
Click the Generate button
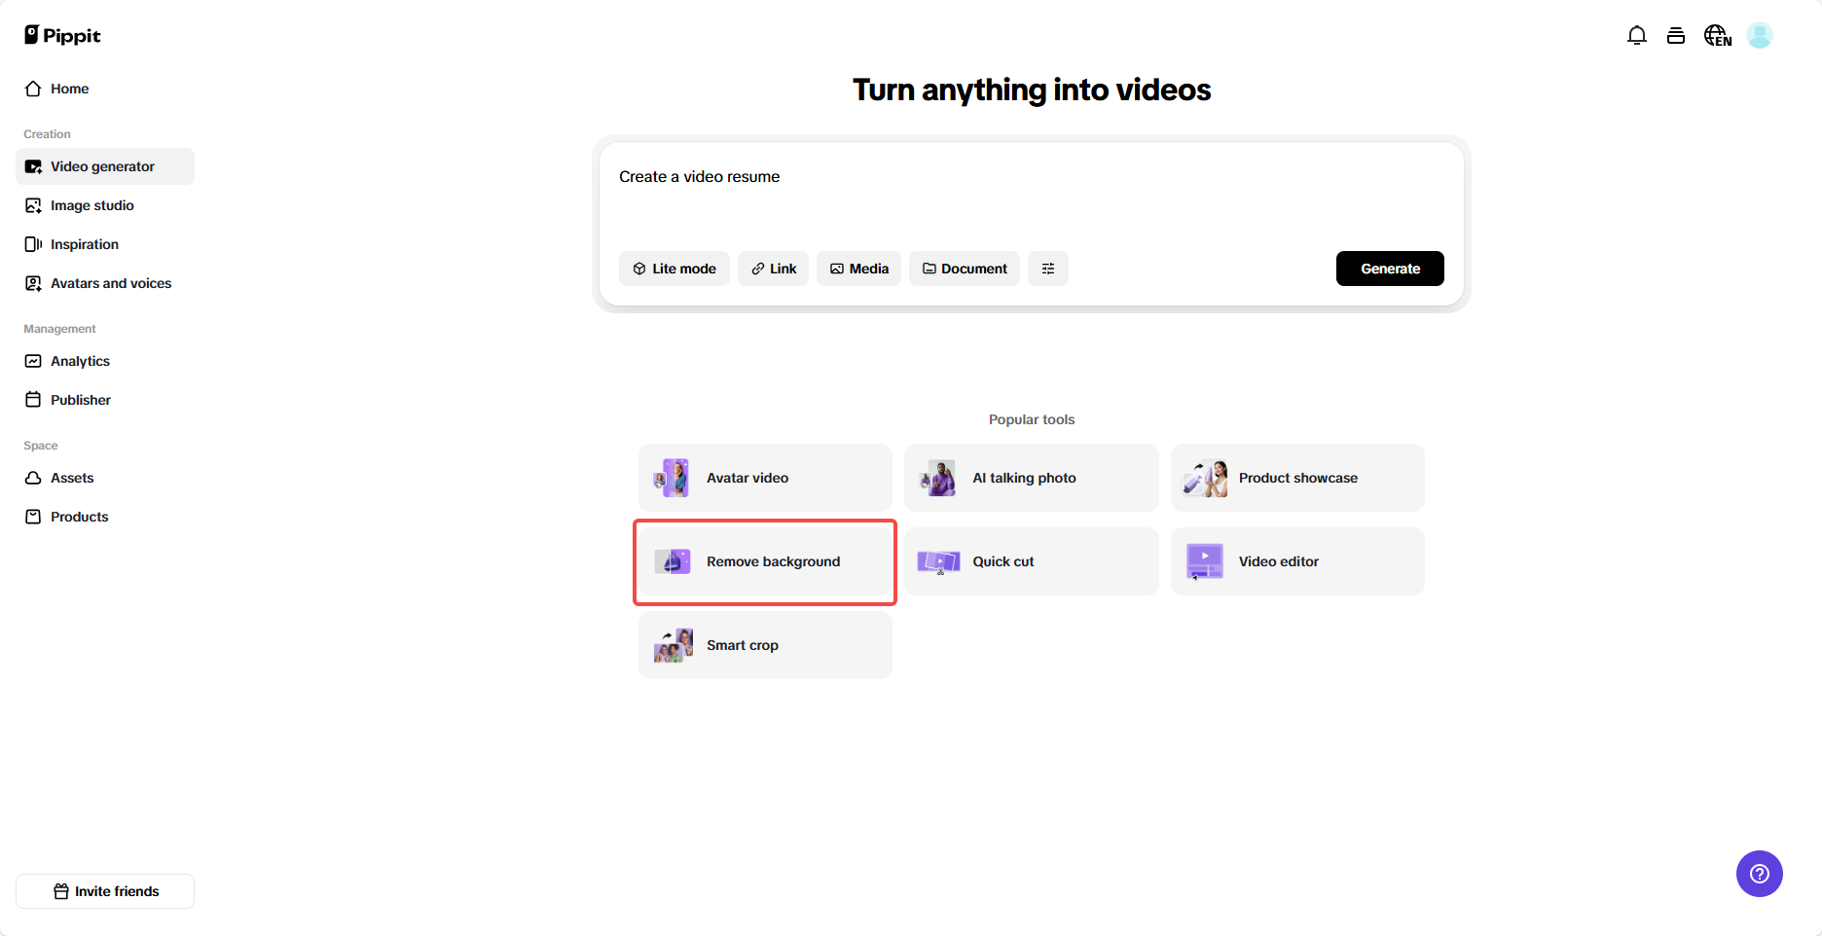coord(1390,269)
